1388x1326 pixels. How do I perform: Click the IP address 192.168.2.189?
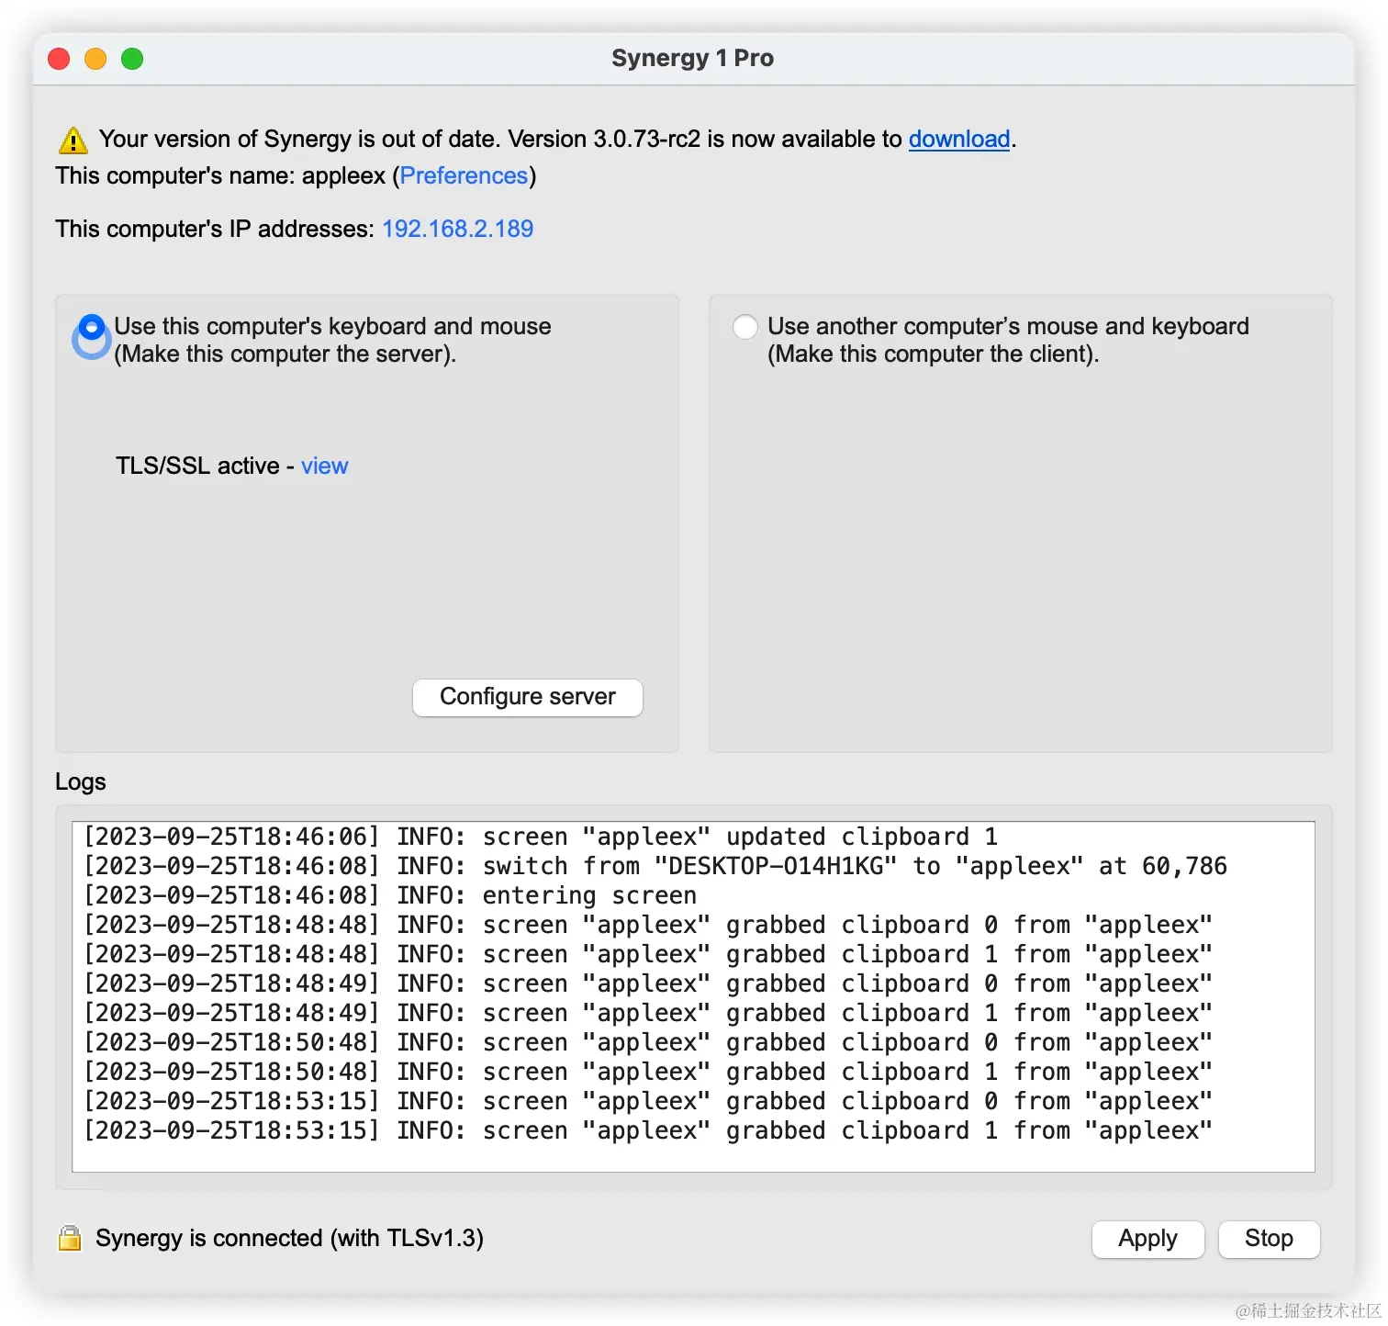(x=457, y=229)
